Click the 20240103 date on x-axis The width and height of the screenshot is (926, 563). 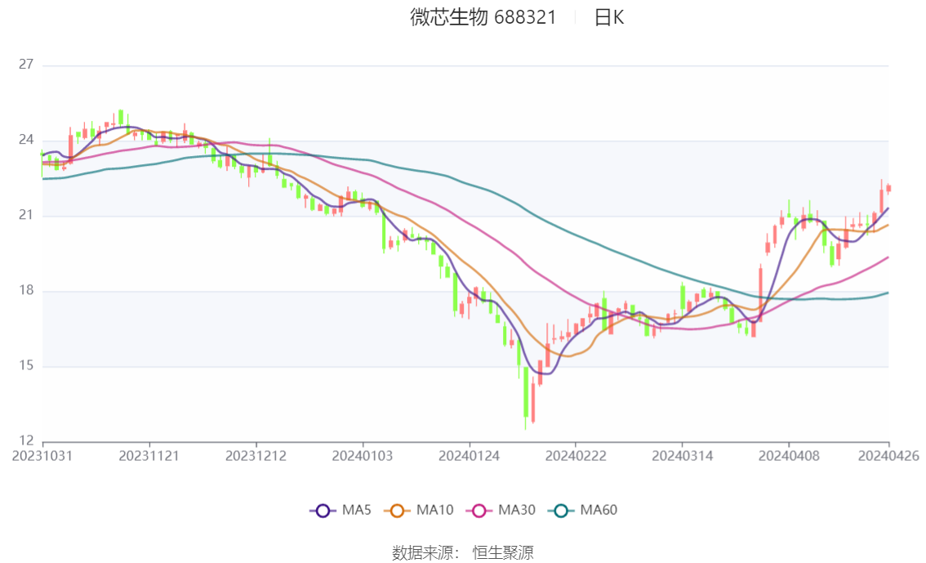coord(361,456)
